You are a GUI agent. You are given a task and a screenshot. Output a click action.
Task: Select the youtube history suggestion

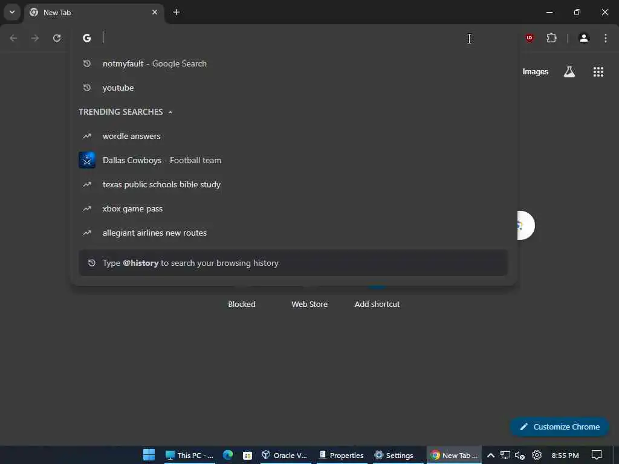(294, 88)
